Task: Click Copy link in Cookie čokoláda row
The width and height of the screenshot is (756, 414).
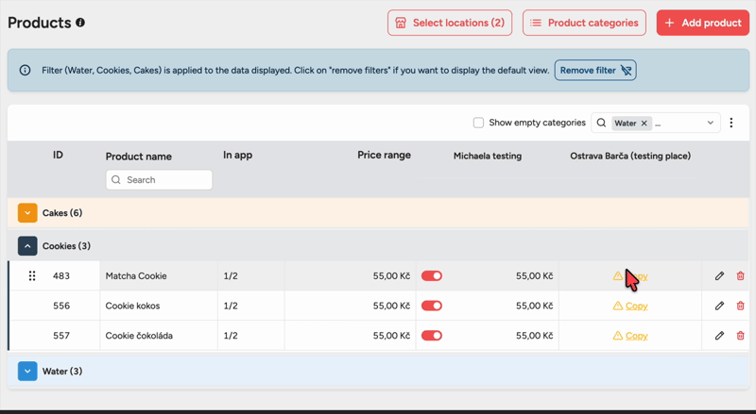Action: (x=636, y=336)
